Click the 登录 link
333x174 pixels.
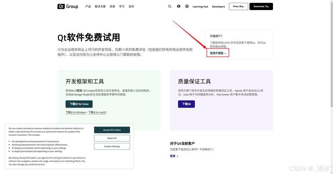(x=174, y=156)
